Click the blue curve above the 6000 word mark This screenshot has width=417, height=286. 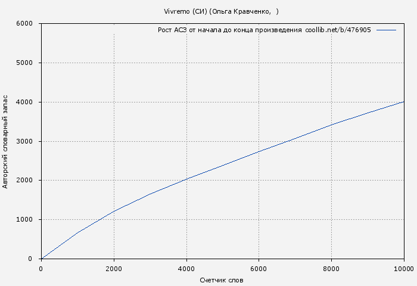tap(259, 151)
